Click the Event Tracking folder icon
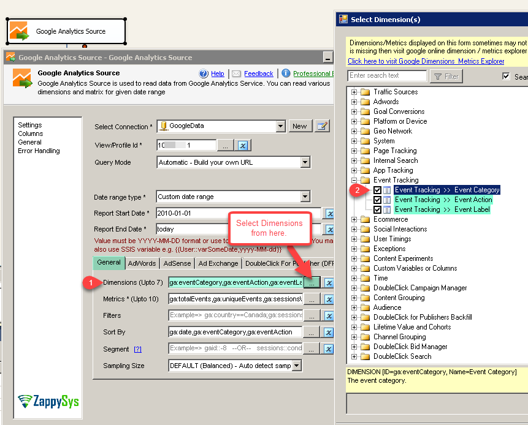The height and width of the screenshot is (425, 528). click(x=365, y=180)
